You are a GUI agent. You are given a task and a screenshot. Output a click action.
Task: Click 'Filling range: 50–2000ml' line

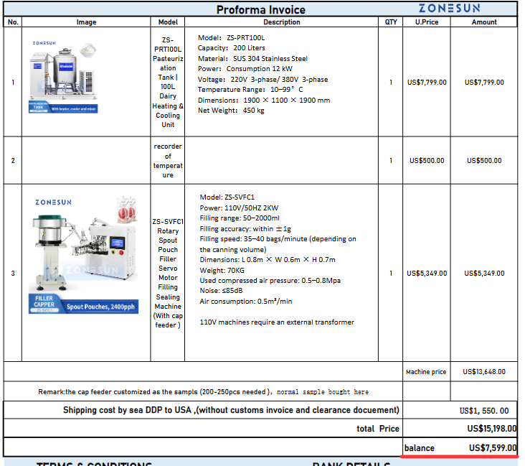pyautogui.click(x=240, y=218)
